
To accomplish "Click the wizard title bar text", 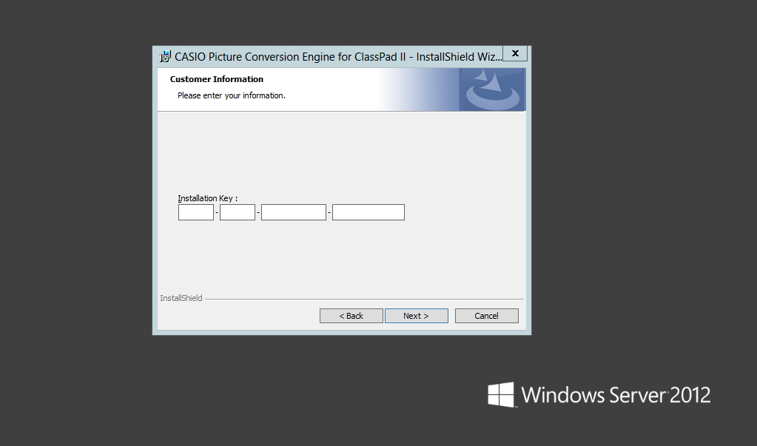I will [338, 57].
